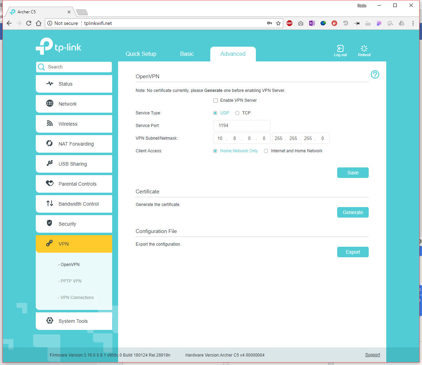Click the Generate certificate button
Image resolution: width=422 pixels, height=365 pixels.
(353, 212)
